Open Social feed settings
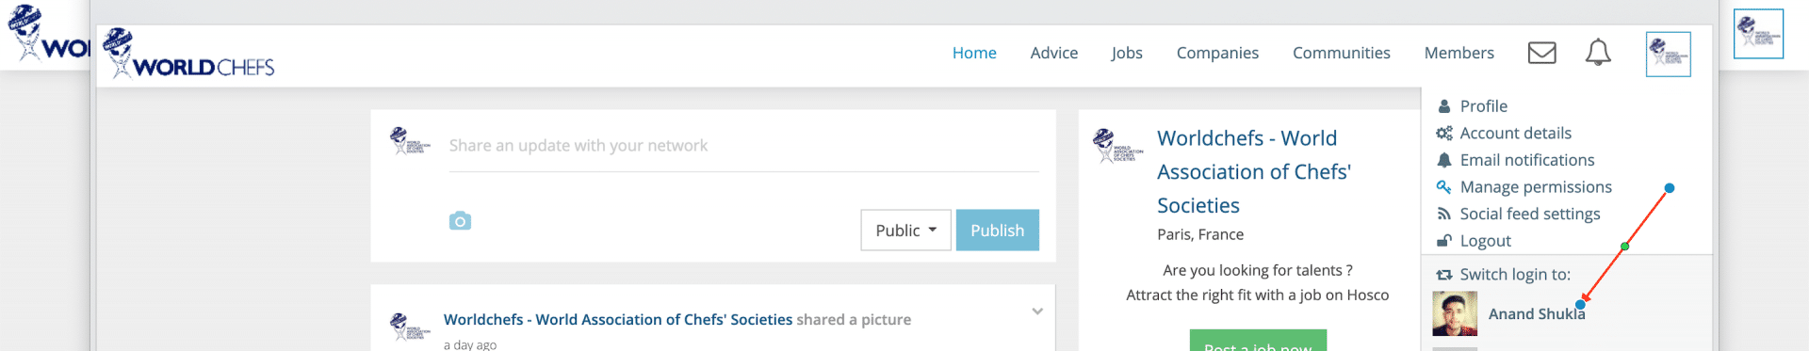Screen dimensions: 1809x351 (x=1518, y=215)
